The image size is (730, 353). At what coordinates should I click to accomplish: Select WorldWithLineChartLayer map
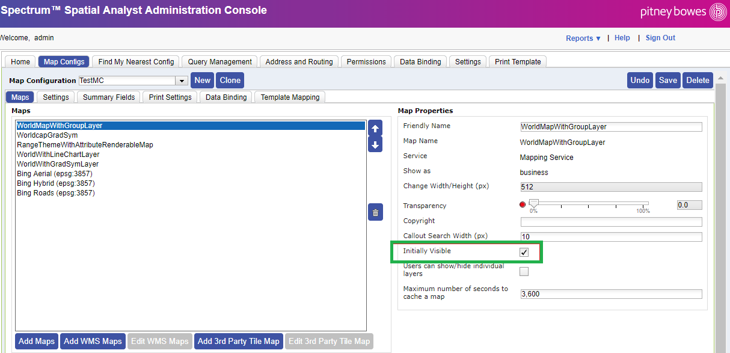click(x=191, y=155)
